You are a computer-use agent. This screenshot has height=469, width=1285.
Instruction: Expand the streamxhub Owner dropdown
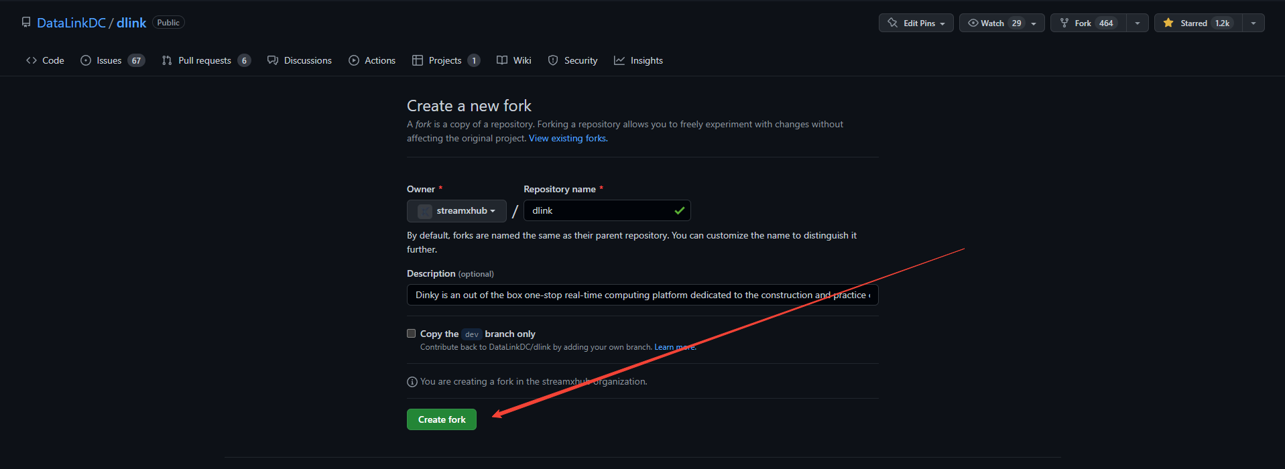(x=456, y=210)
